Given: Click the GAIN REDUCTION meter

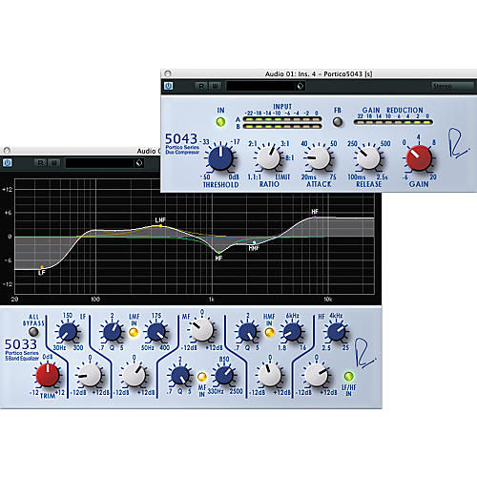Looking at the screenshot, I should pyautogui.click(x=393, y=122).
